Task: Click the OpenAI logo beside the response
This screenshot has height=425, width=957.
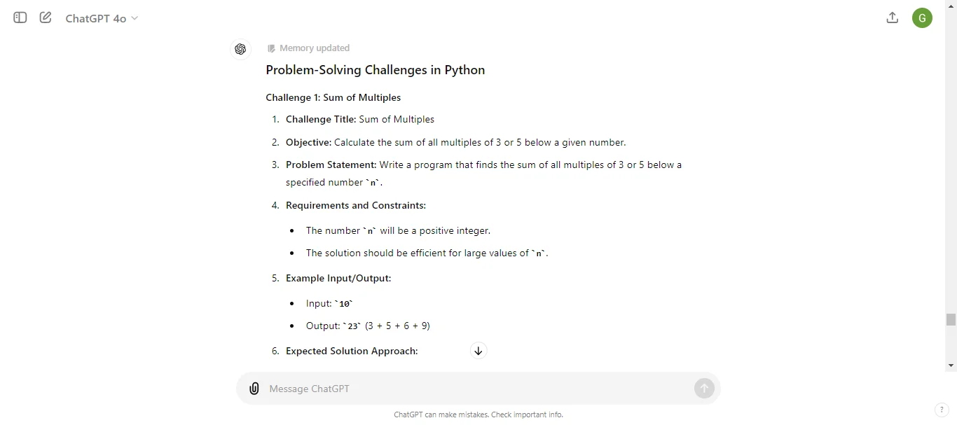Action: 240,49
